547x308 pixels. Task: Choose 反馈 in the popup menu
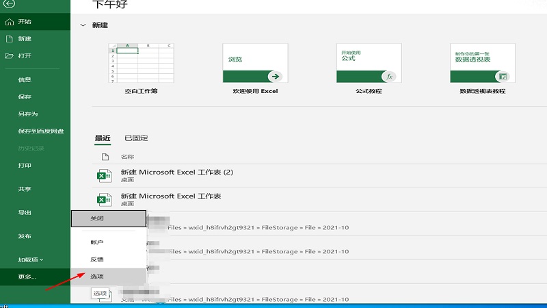point(109,259)
